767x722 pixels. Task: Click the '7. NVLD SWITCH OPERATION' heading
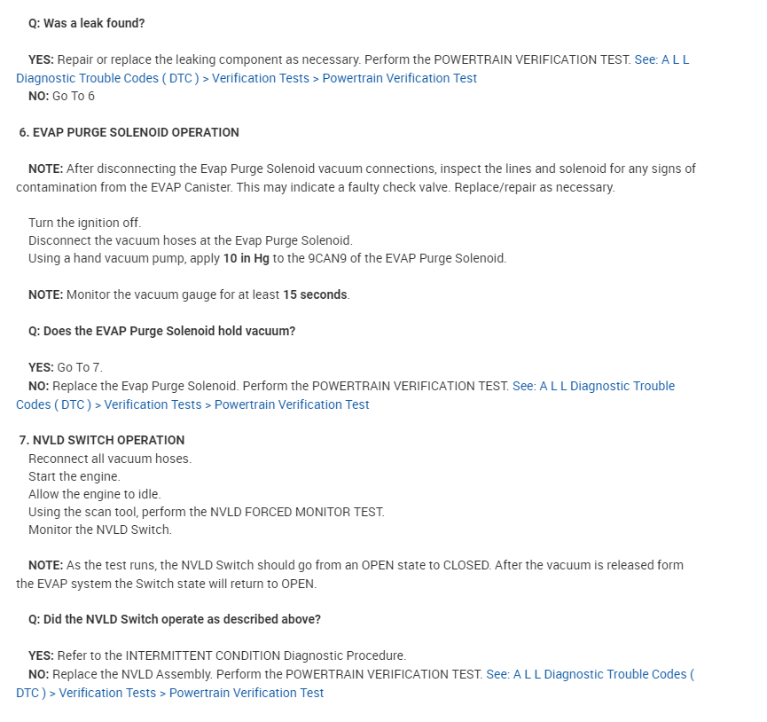tap(102, 440)
